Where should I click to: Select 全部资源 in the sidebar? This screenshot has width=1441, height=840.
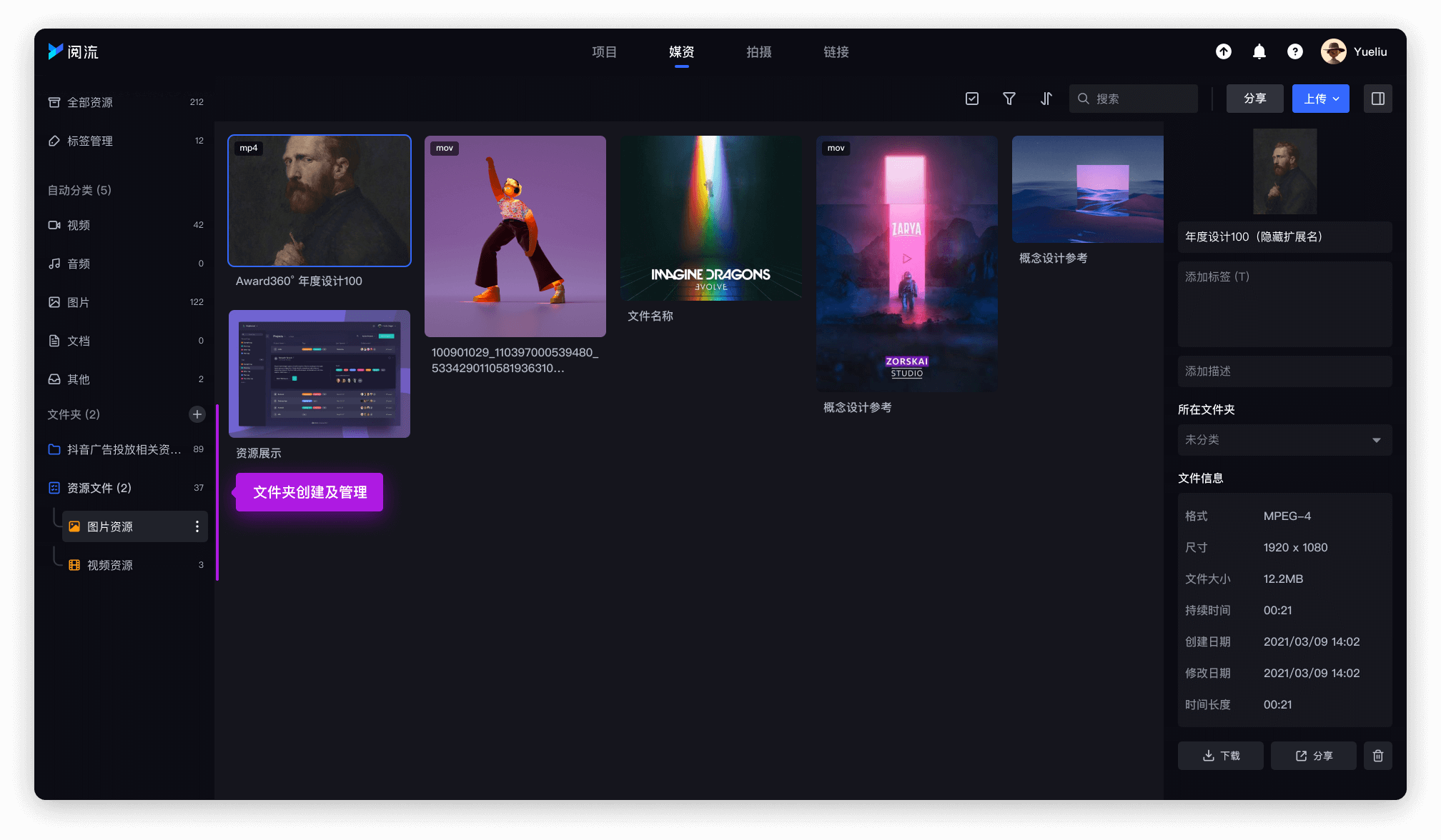click(126, 102)
